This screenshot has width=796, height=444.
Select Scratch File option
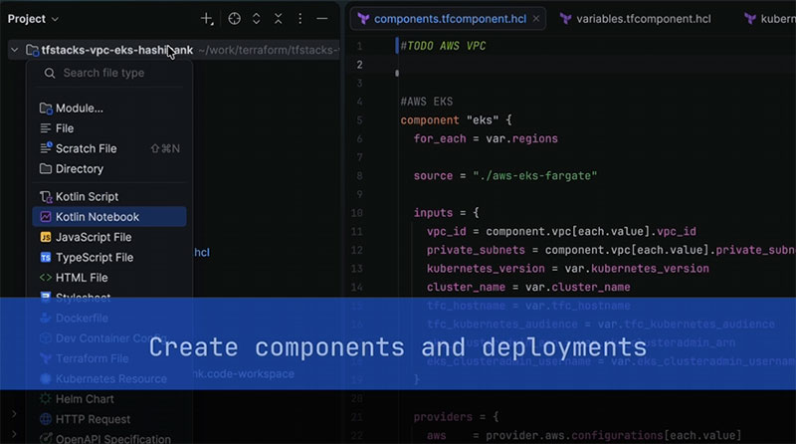pyautogui.click(x=86, y=148)
